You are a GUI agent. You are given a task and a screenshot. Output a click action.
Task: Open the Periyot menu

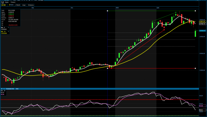[13, 2]
